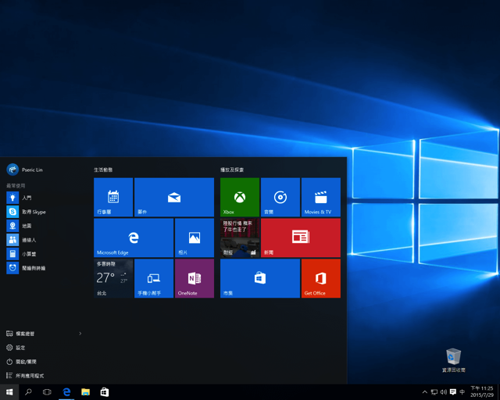Image resolution: width=500 pixels, height=400 pixels.
Task: Open Maps (地圖) in most used list
Action: 45,226
